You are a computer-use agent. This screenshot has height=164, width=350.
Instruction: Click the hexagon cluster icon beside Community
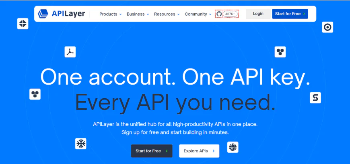click(280, 52)
